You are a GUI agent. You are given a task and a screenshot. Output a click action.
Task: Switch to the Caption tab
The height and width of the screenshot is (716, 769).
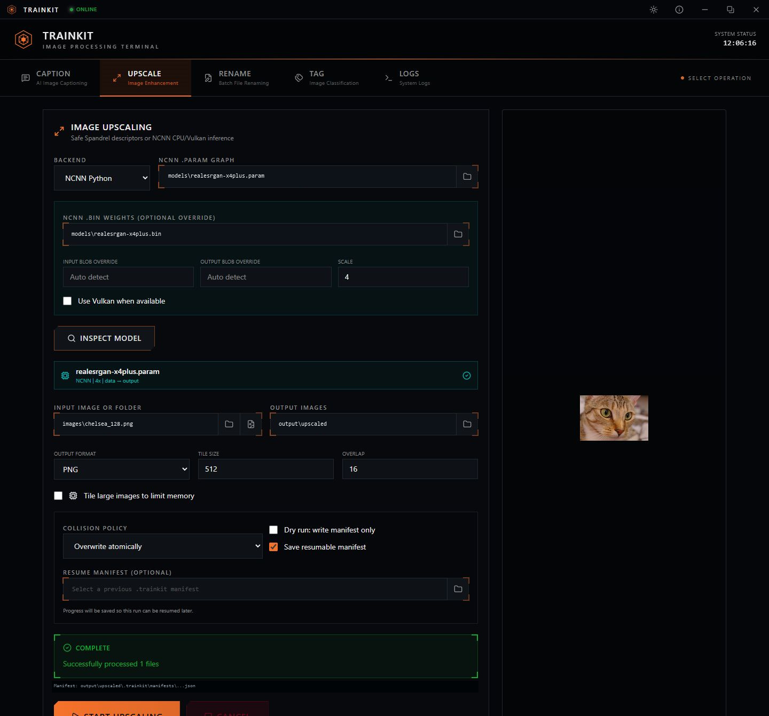[54, 78]
